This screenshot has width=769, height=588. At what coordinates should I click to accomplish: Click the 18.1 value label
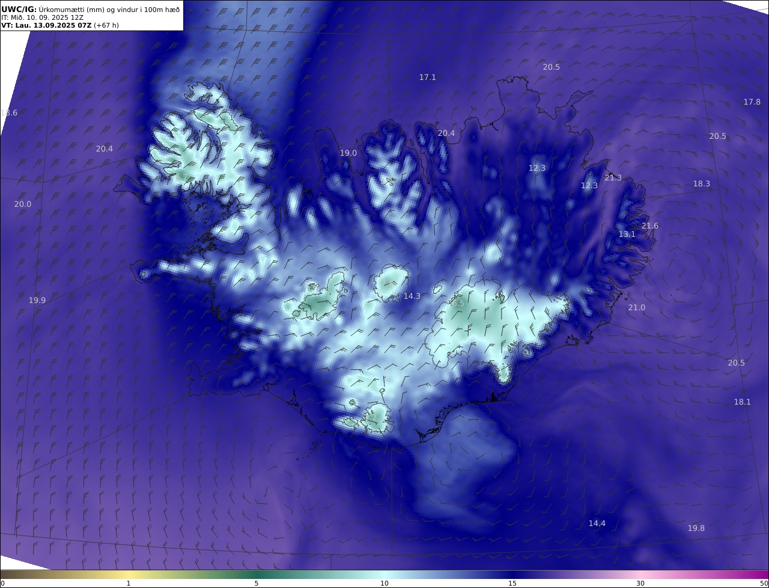pyautogui.click(x=743, y=402)
